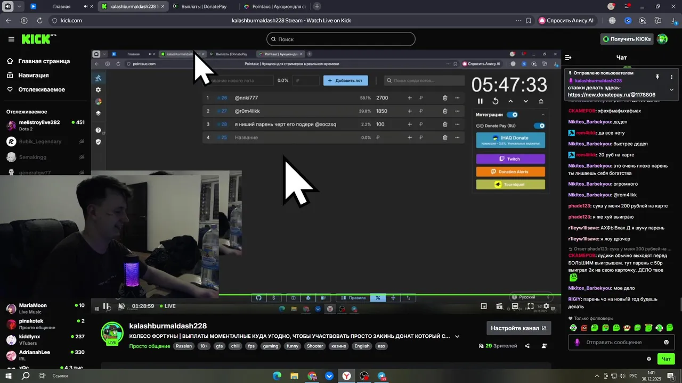Insert the red angry face emote
Screen dimensions: 682x383
tap(584, 328)
